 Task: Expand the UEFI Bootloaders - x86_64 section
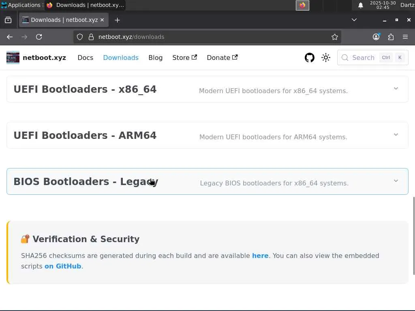396,89
